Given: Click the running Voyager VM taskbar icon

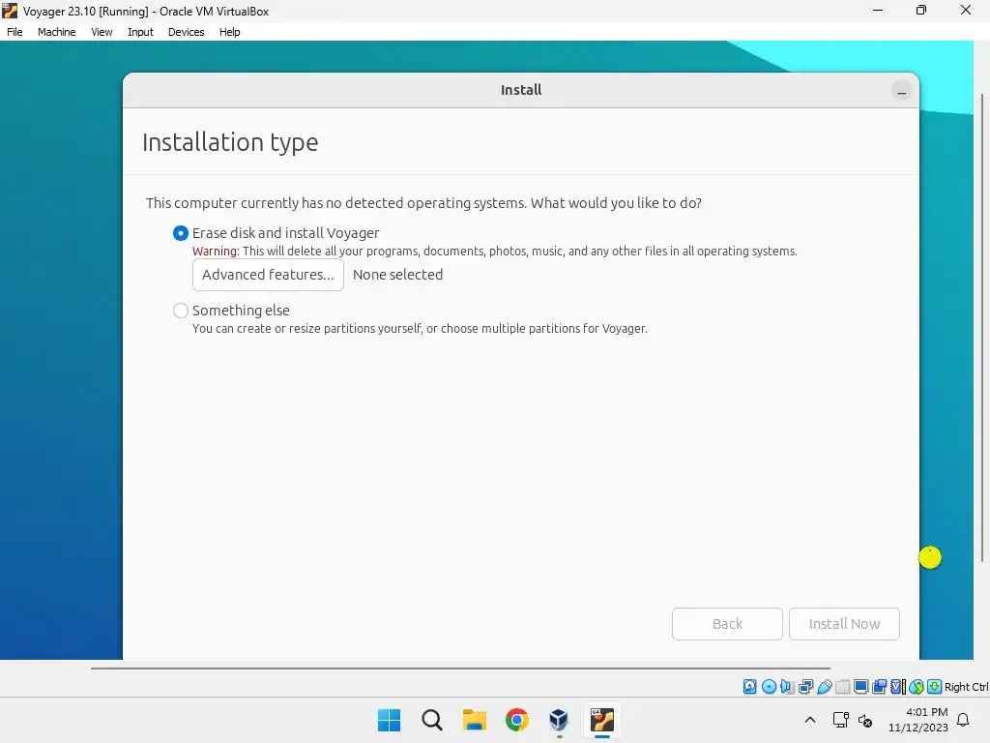Looking at the screenshot, I should coord(601,720).
